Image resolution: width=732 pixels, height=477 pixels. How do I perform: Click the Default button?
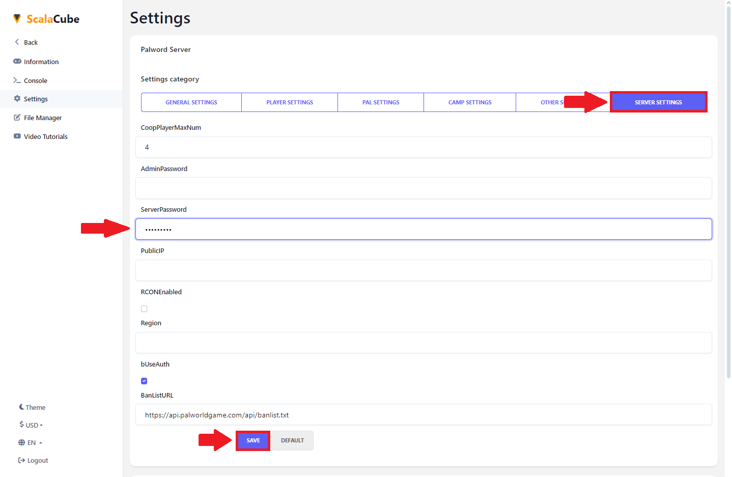(292, 440)
